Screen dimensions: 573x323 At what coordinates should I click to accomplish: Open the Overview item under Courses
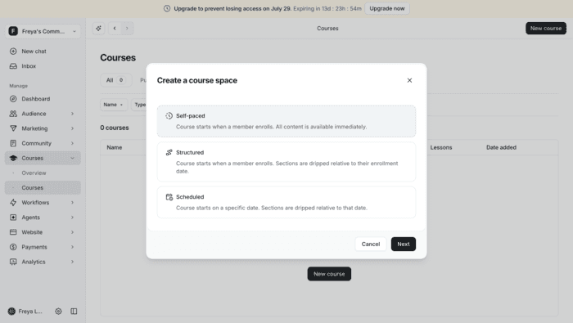pyautogui.click(x=43, y=173)
